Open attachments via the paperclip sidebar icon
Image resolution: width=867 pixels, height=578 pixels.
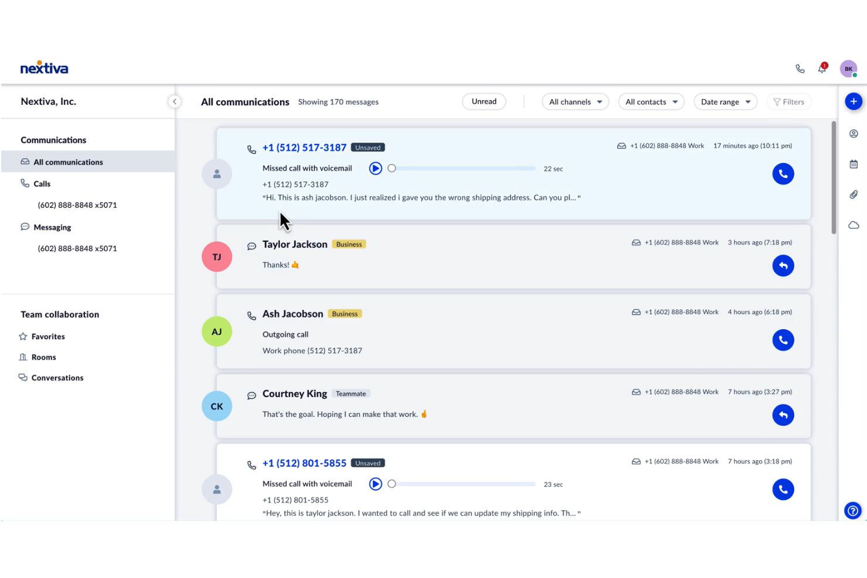[x=854, y=194]
